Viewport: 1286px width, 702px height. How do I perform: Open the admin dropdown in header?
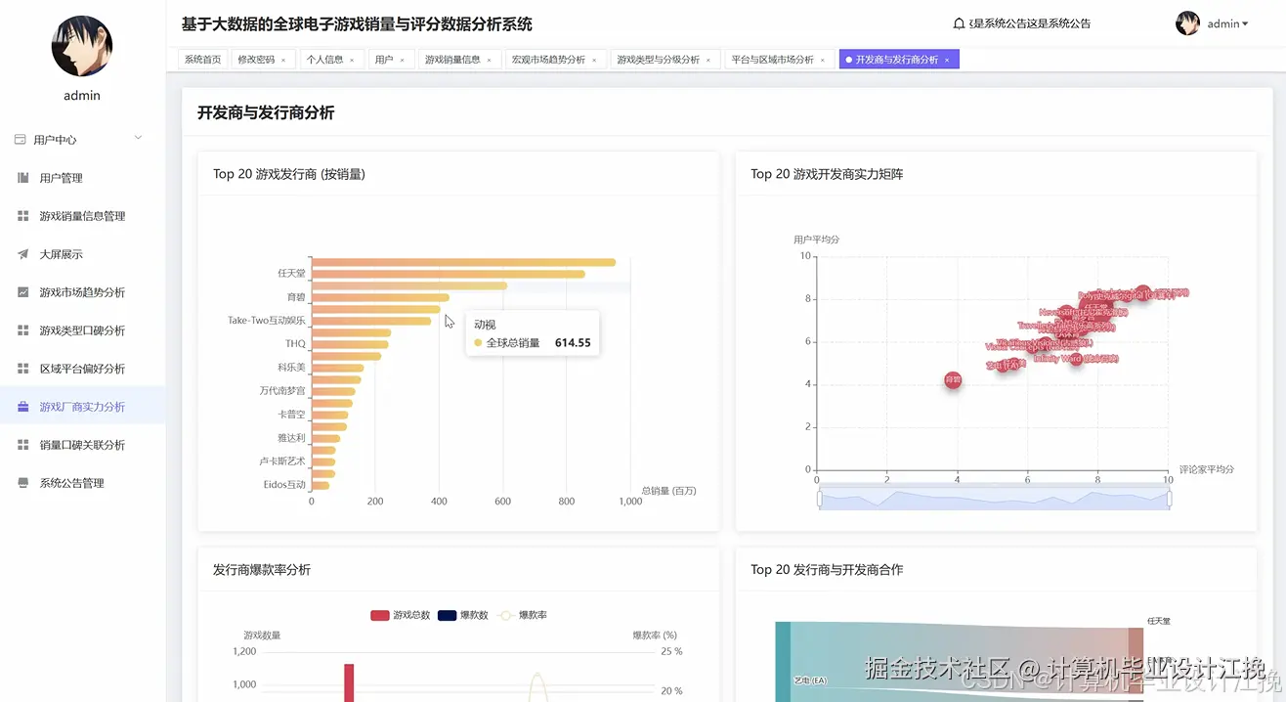click(x=1227, y=23)
